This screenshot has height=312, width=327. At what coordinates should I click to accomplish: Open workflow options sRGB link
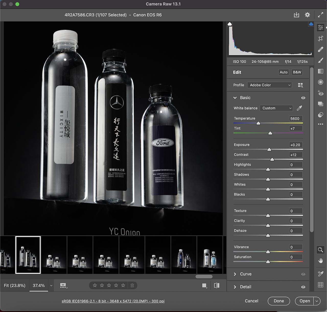(x=113, y=301)
